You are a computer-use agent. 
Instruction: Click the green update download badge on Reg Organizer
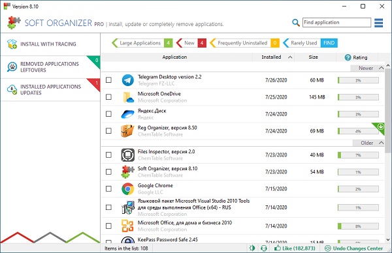pyautogui.click(x=380, y=126)
